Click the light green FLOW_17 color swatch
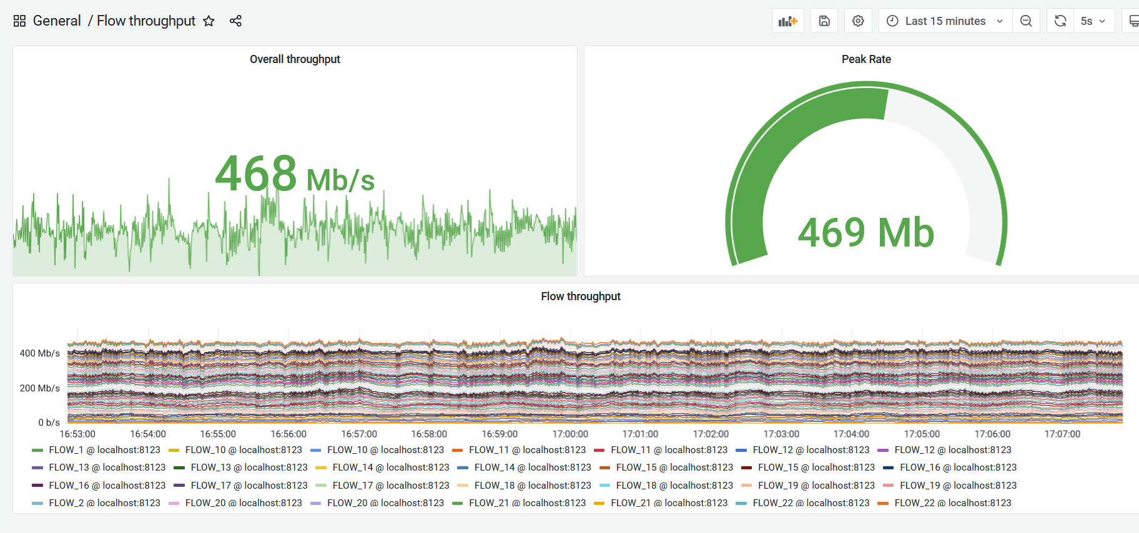The width and height of the screenshot is (1139, 533). (x=321, y=486)
